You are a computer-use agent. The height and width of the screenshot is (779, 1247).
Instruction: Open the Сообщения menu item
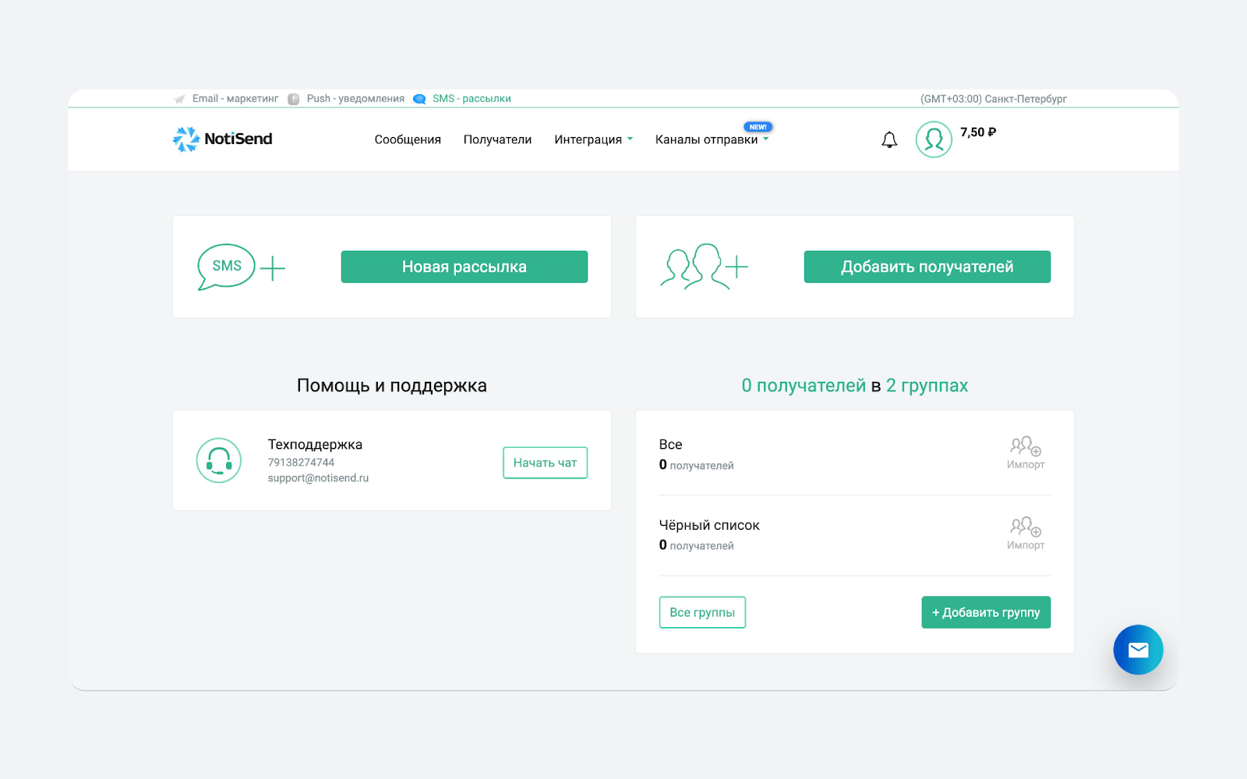click(x=408, y=139)
